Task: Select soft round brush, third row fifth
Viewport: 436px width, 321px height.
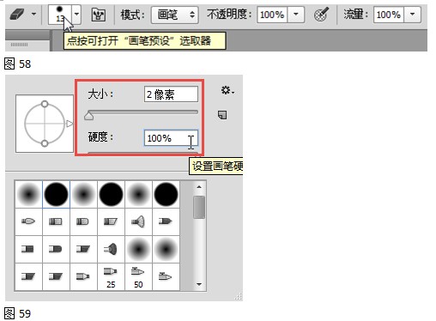Action: pos(138,249)
